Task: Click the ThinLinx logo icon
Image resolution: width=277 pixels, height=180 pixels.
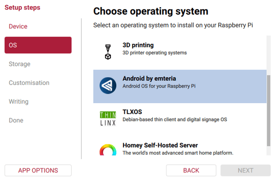Action: [x=108, y=119]
